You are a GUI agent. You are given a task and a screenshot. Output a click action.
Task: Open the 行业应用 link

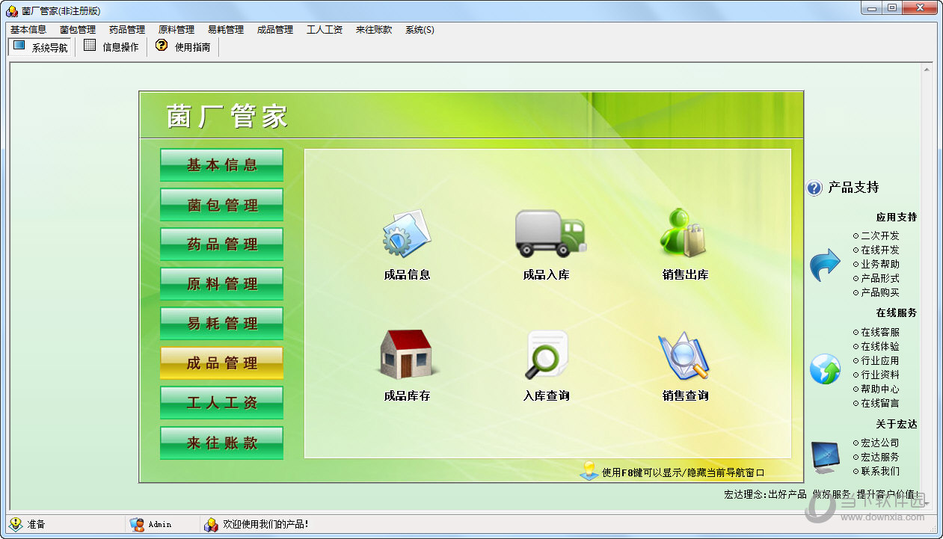pyautogui.click(x=880, y=360)
